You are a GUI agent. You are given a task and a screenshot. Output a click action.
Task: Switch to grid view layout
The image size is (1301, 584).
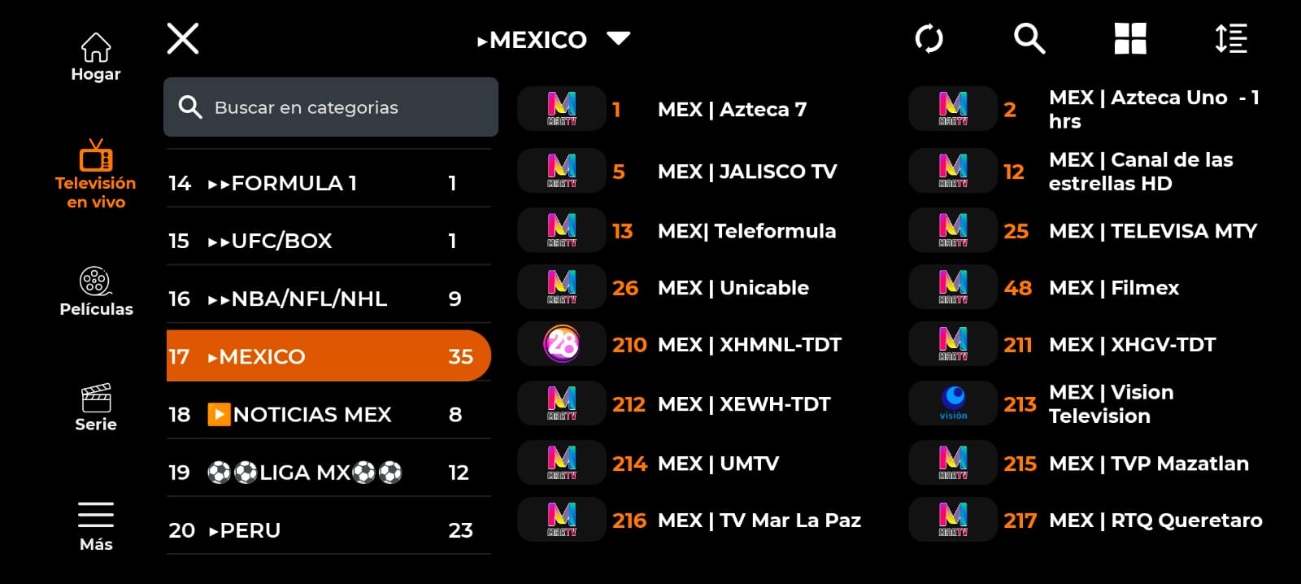(x=1130, y=38)
